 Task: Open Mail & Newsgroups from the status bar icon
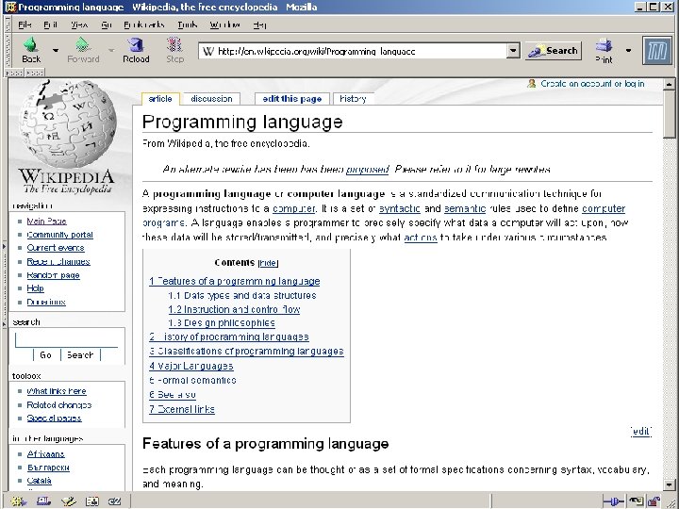pyautogui.click(x=43, y=501)
